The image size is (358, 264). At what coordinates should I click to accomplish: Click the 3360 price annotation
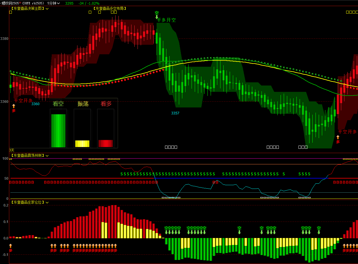click(x=36, y=104)
